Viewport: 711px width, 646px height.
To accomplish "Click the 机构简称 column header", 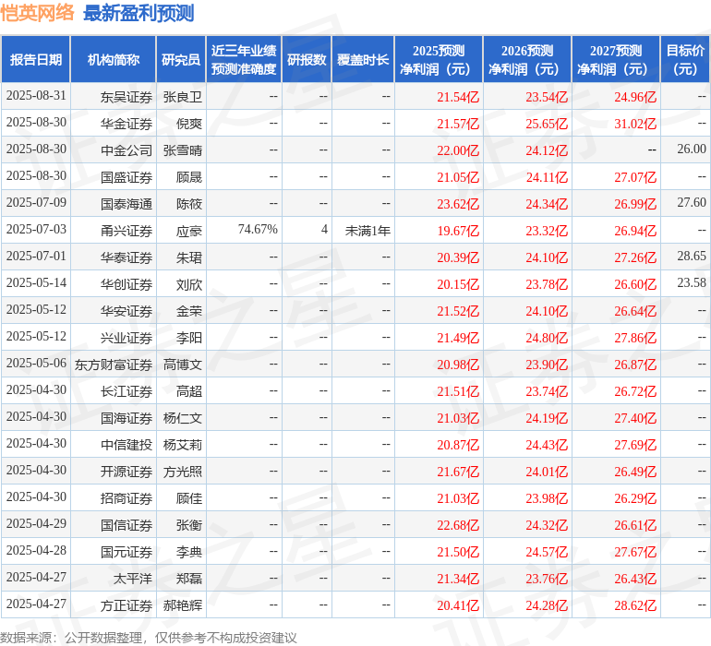I will coord(114,60).
